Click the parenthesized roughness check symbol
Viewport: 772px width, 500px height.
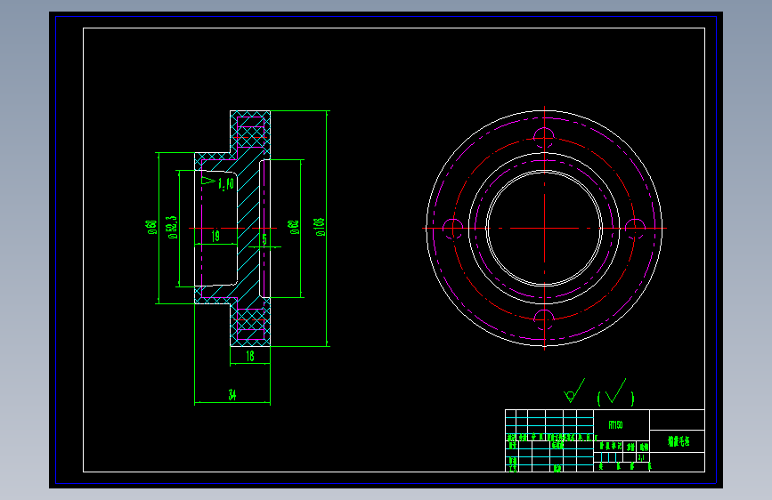(615, 392)
